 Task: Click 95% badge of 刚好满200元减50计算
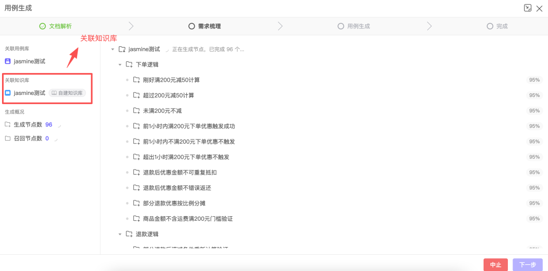[x=535, y=80]
